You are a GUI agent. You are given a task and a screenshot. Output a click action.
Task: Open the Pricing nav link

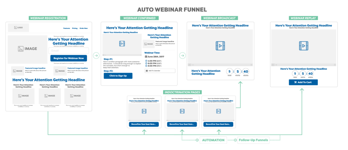coord(75,29)
